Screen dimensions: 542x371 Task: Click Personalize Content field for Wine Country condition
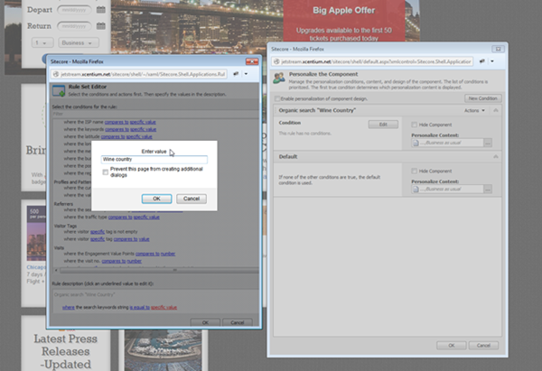(447, 143)
